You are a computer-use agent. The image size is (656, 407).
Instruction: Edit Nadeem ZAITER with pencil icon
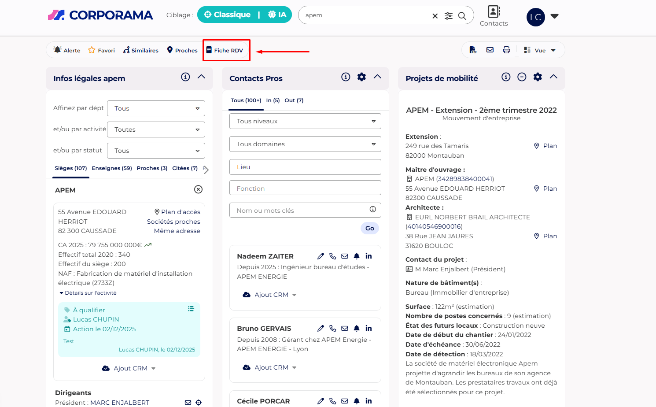(321, 256)
